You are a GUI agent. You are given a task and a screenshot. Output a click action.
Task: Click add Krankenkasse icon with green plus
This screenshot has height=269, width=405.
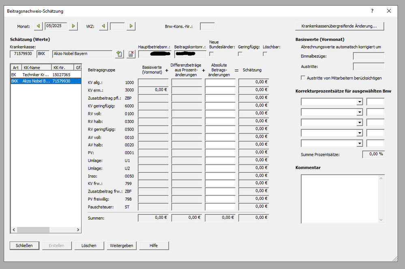119,54
